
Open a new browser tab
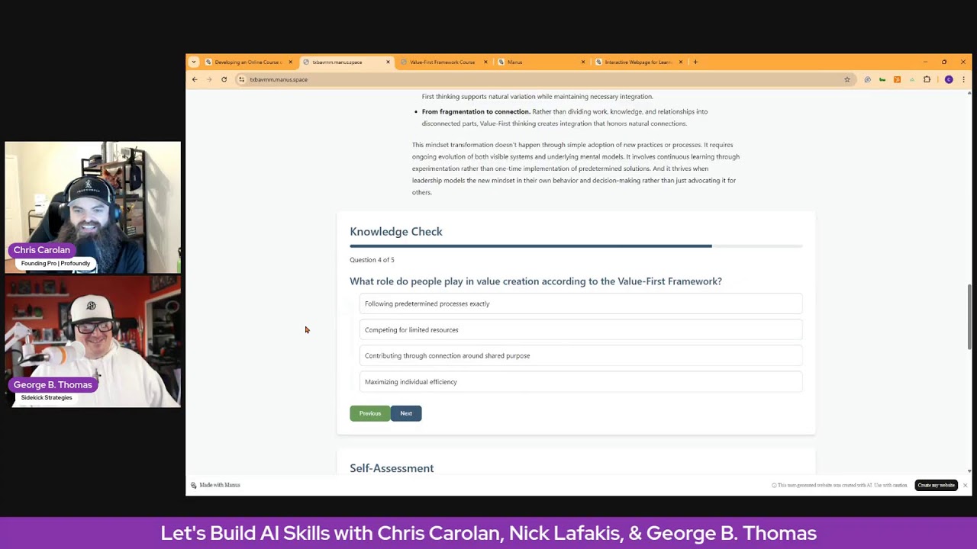pyautogui.click(x=695, y=62)
